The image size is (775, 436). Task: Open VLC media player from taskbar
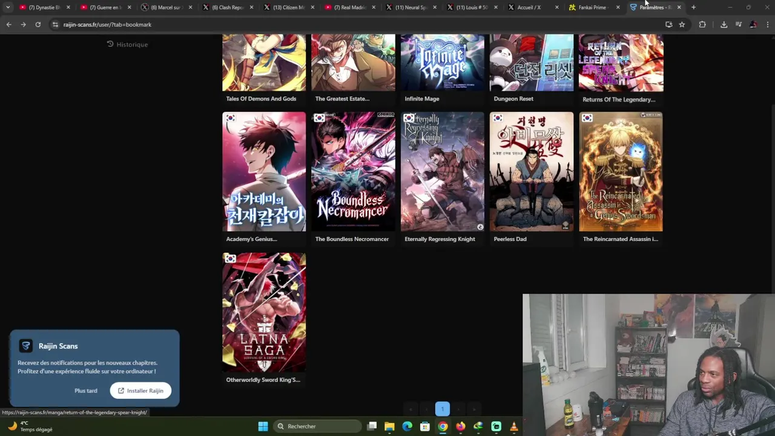click(x=514, y=426)
